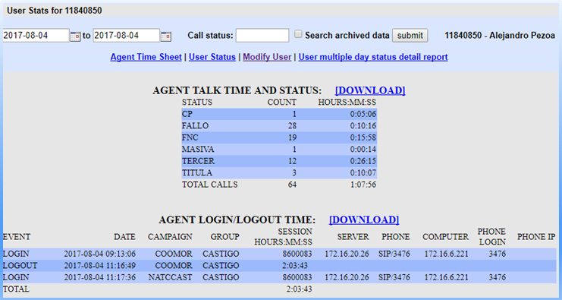The width and height of the screenshot is (562, 300).
Task: Click the TOTAL row session time 2:03:43
Action: [299, 289]
